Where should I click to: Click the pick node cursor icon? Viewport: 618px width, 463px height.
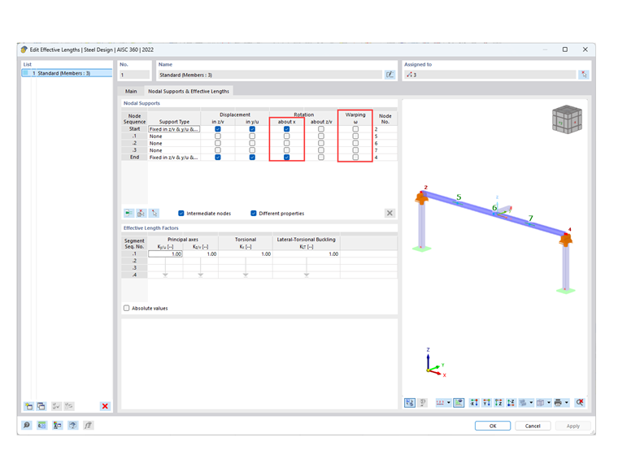click(154, 213)
